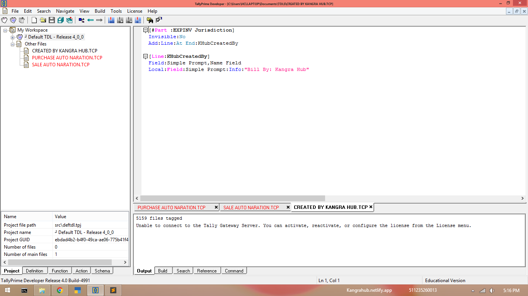This screenshot has height=296, width=528.
Task: Click the Save All toolbar icon
Action: point(61,20)
